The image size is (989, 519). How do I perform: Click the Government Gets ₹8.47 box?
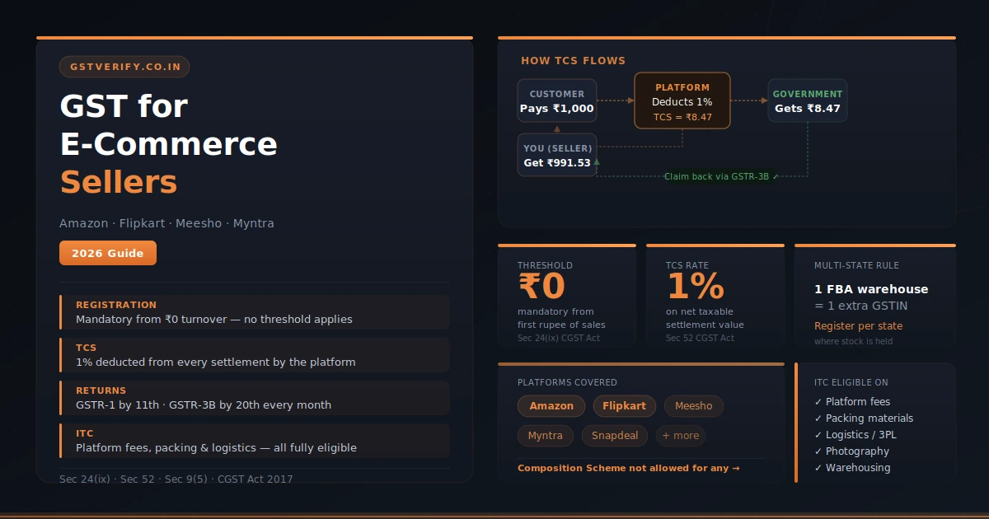click(x=808, y=101)
